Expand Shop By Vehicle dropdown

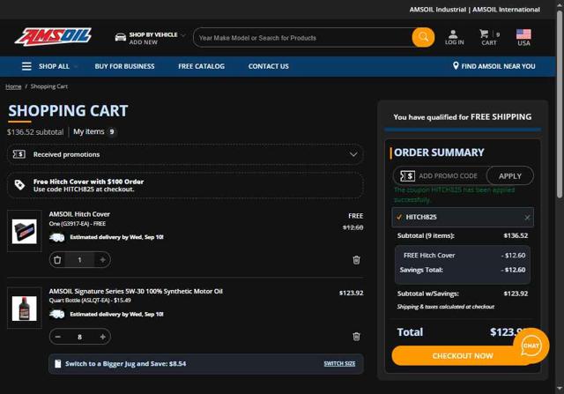click(x=152, y=38)
